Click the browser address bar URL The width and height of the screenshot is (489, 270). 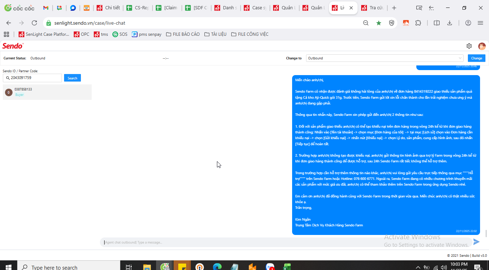pyautogui.click(x=89, y=23)
